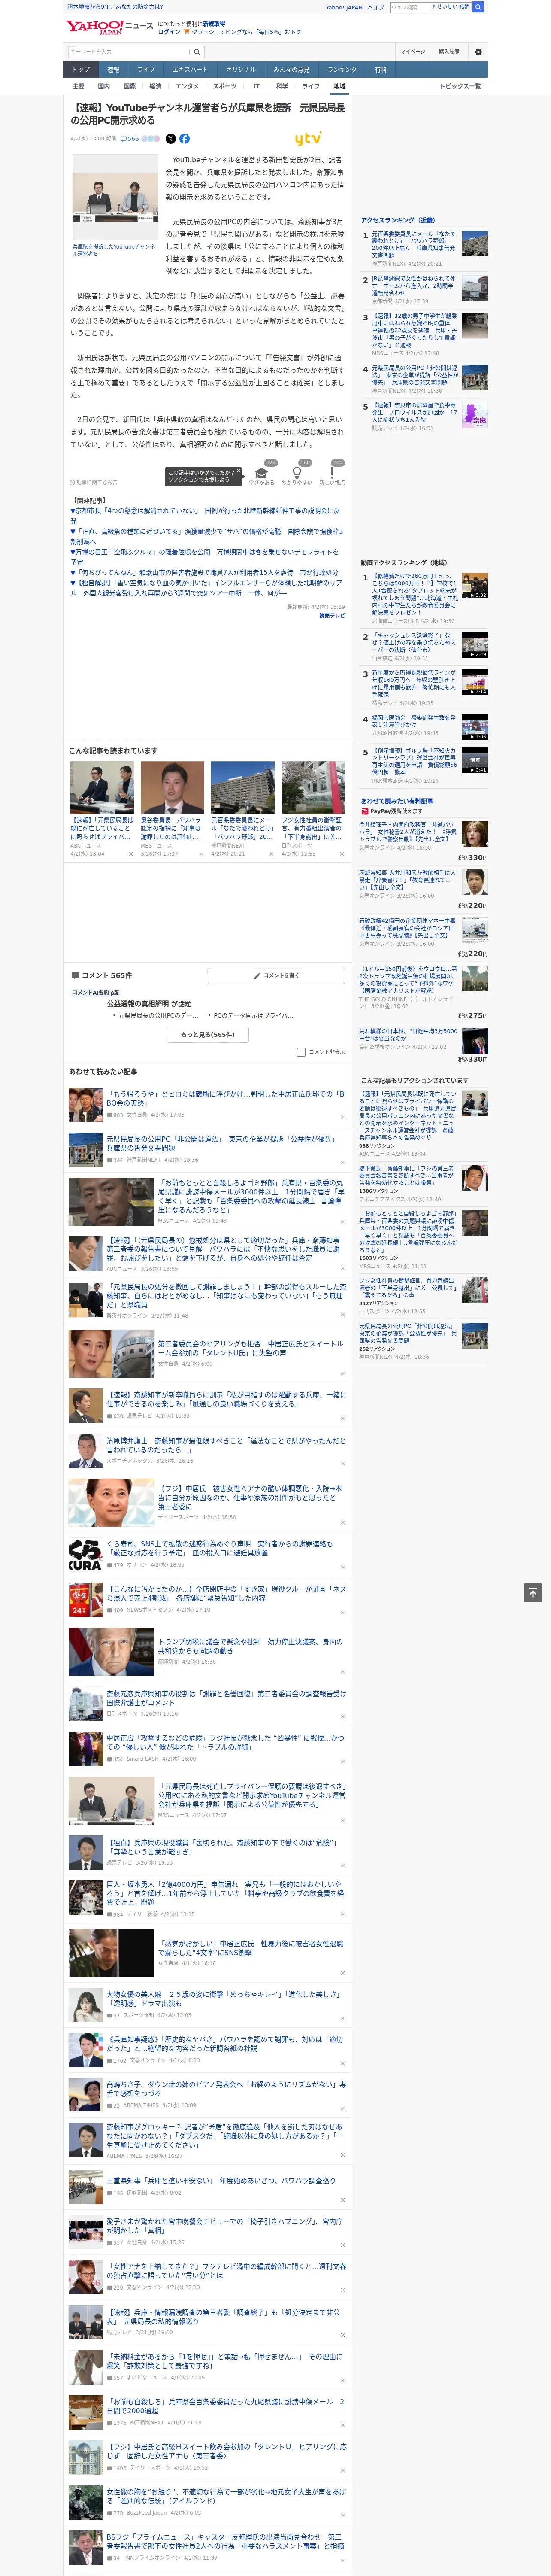Image resolution: width=551 pixels, height=2576 pixels.
Task: Open 大物女優の美人娘 25歳 article
Action: tap(224, 2000)
